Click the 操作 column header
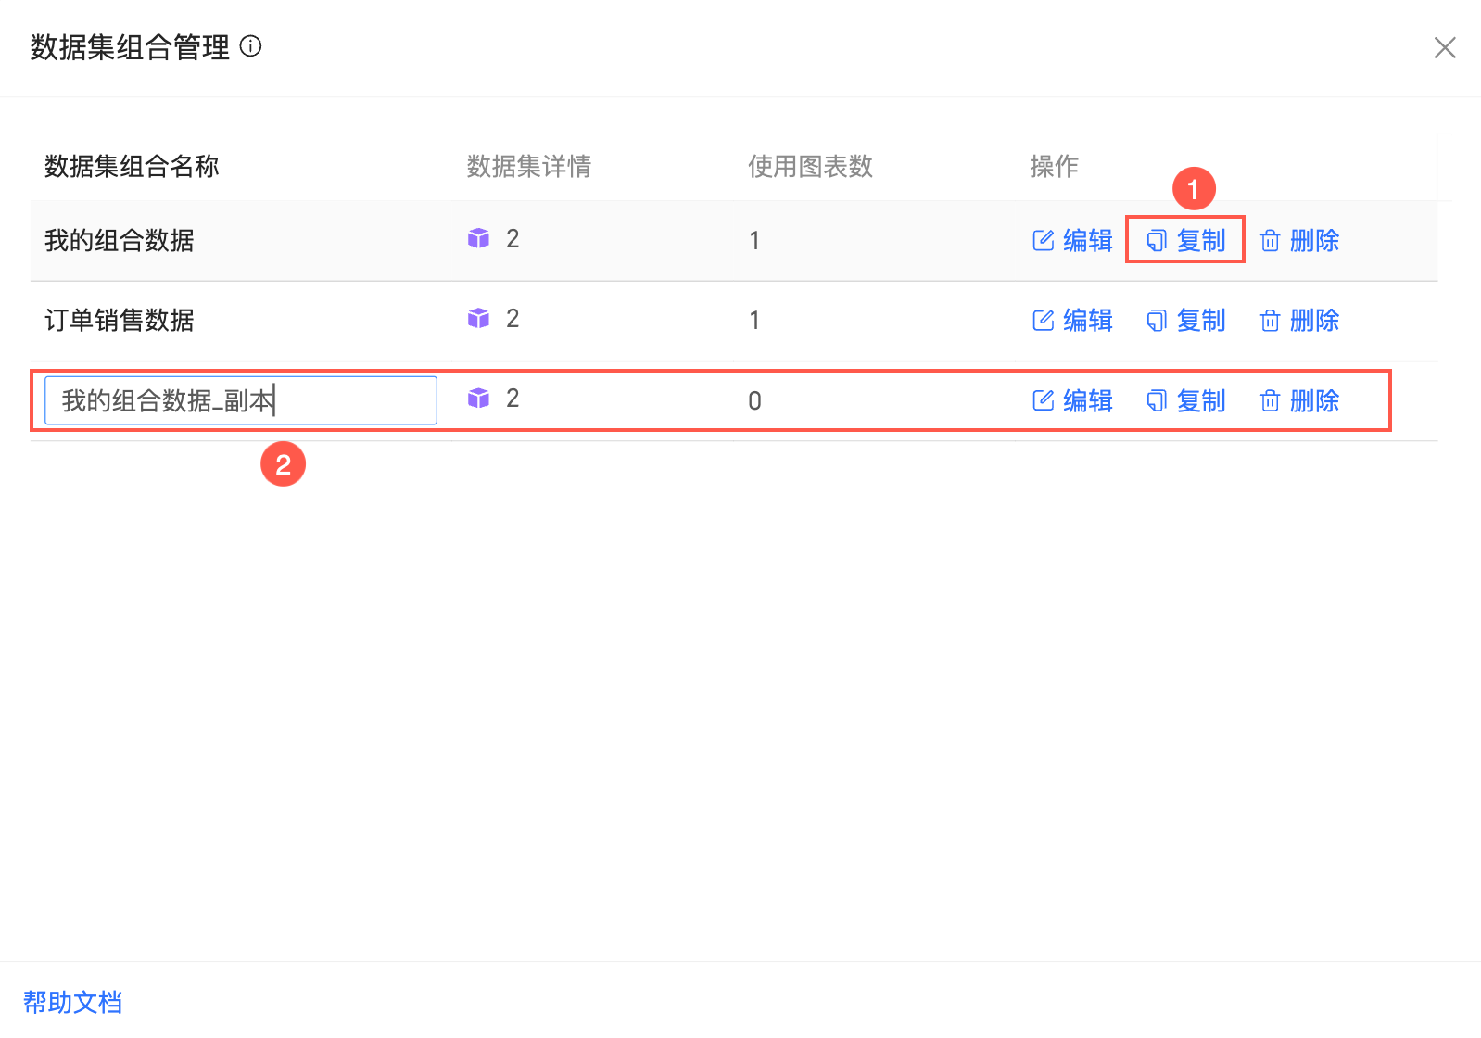Viewport: 1481px width, 1038px height. tap(1055, 167)
